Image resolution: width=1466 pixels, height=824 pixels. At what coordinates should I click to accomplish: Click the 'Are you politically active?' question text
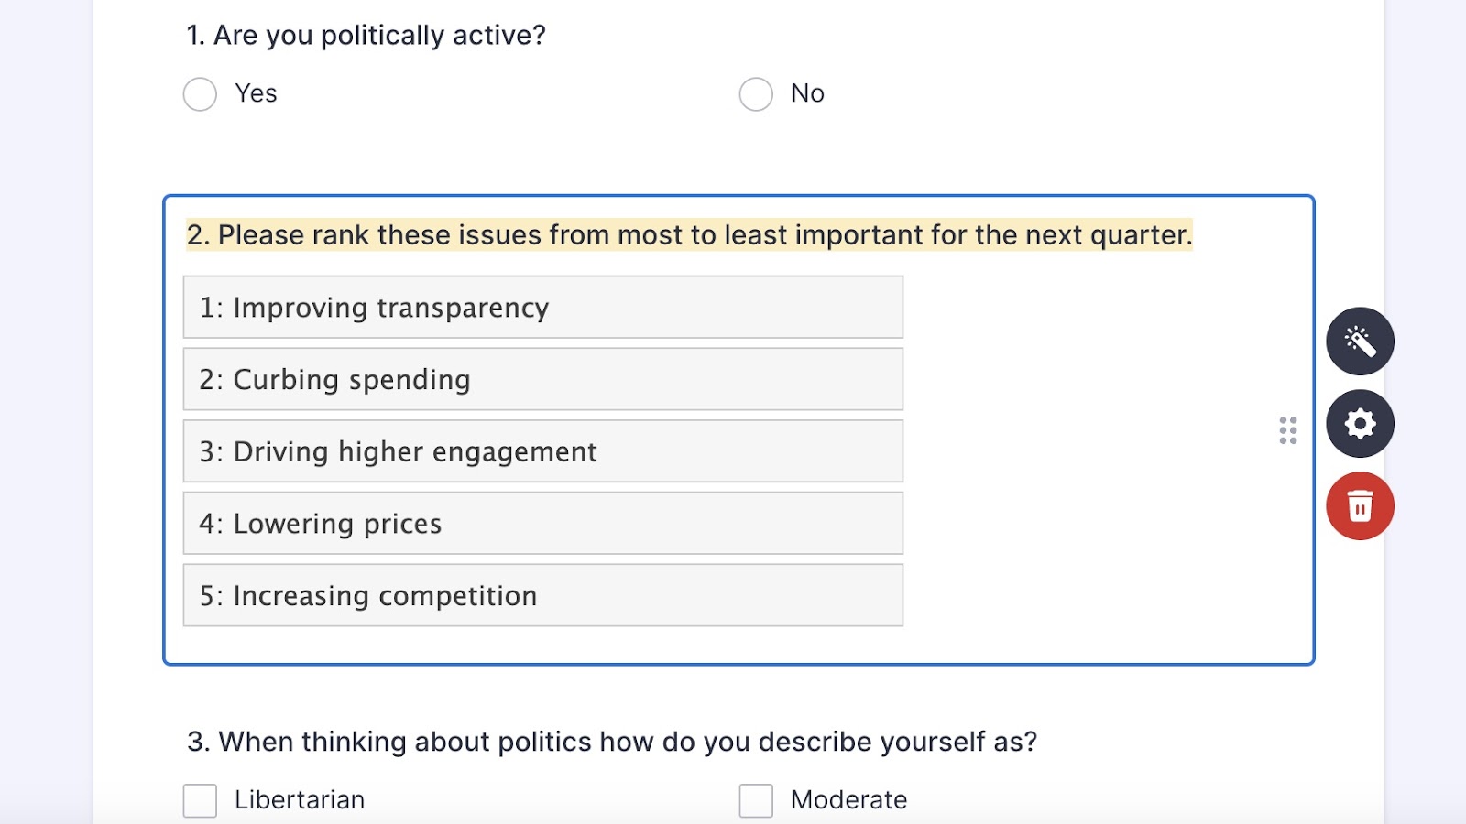pos(366,36)
